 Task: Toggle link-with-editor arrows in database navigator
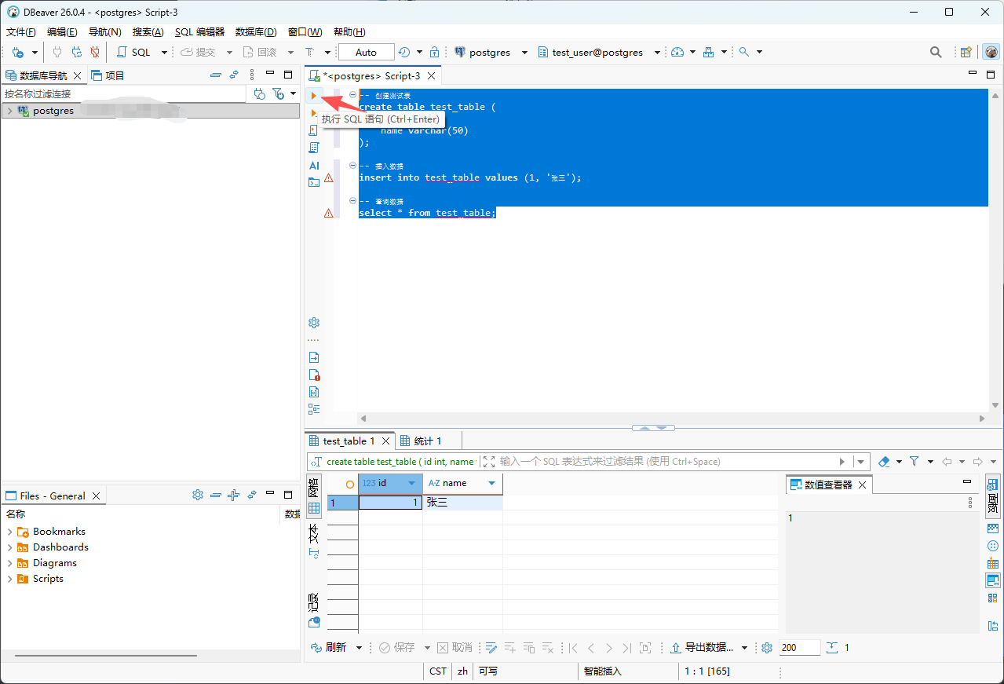point(234,75)
